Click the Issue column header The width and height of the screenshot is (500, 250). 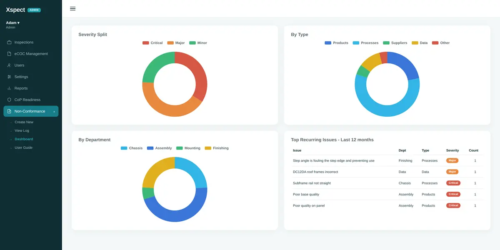297,150
